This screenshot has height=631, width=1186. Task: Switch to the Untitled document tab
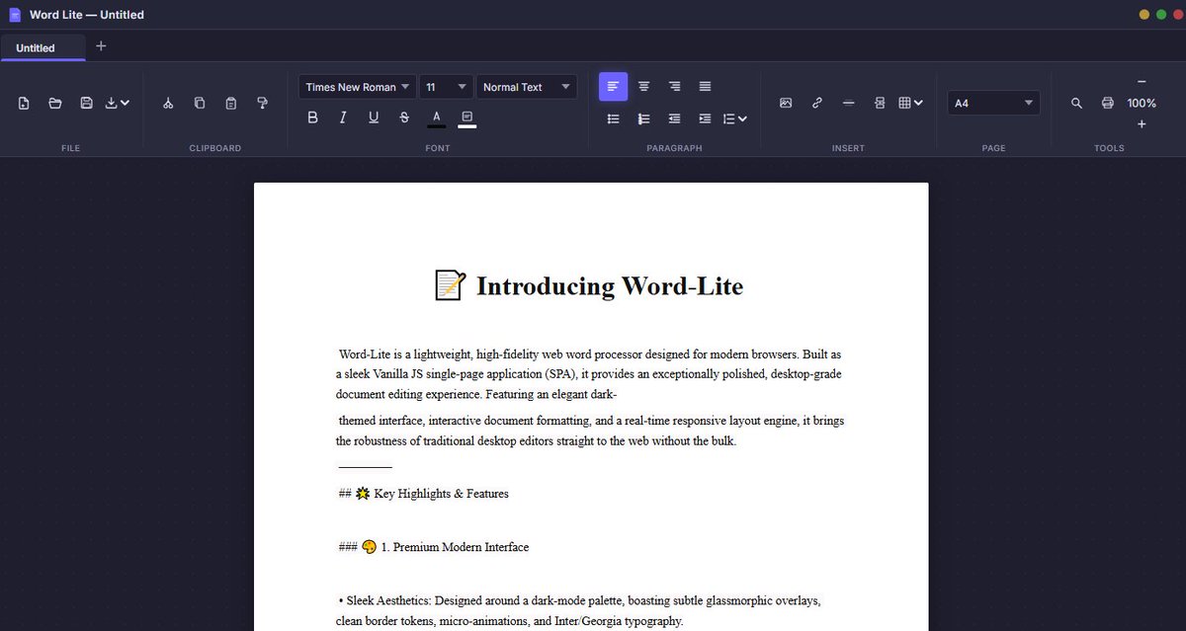[42, 47]
